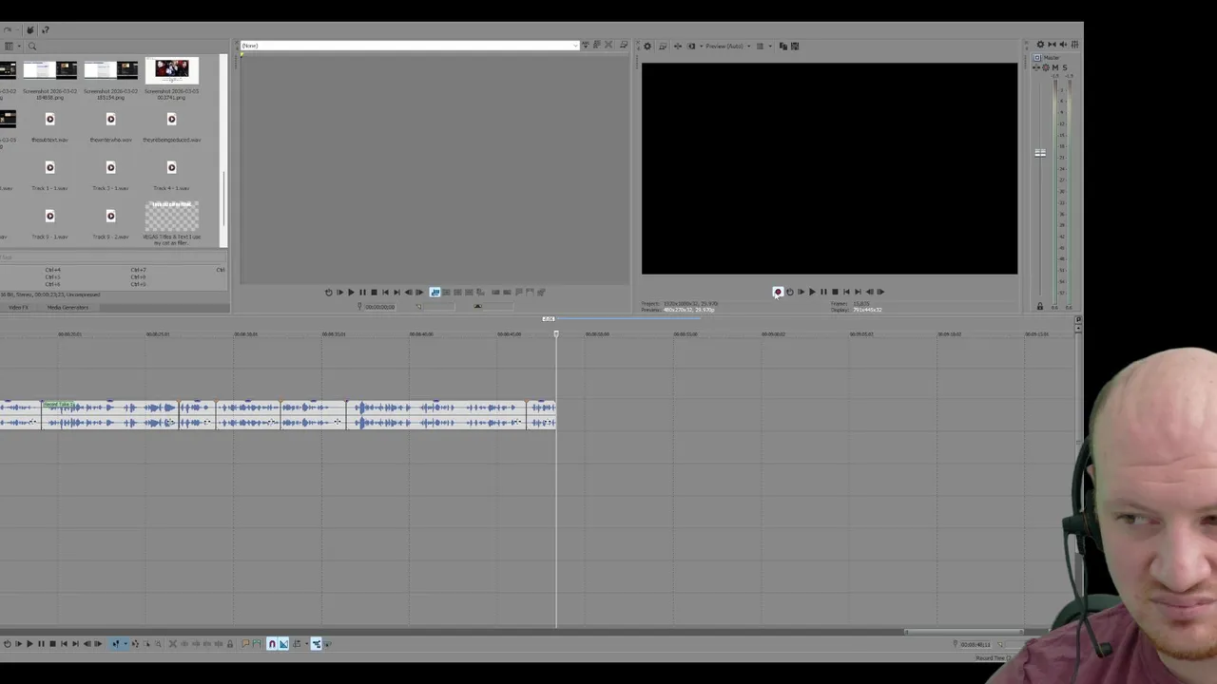Select the Zoom Edit tool
1217x684 pixels.
click(x=158, y=643)
